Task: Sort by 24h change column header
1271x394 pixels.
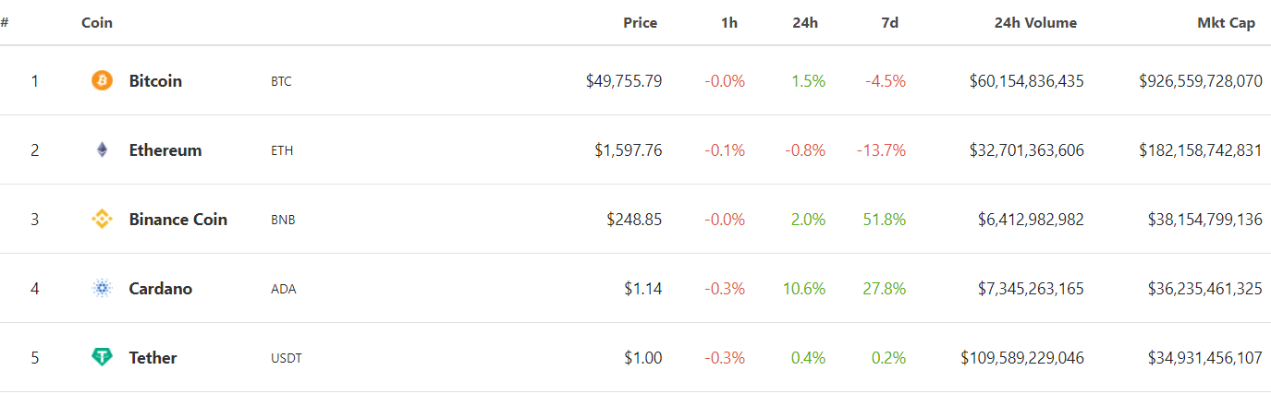Action: click(804, 23)
